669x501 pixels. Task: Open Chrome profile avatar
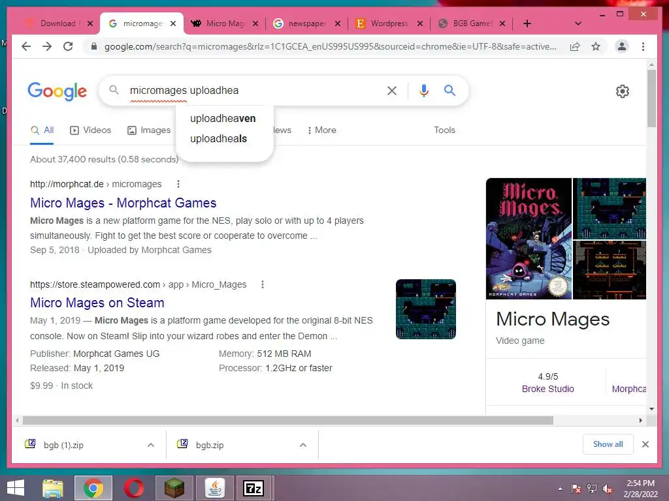622,46
